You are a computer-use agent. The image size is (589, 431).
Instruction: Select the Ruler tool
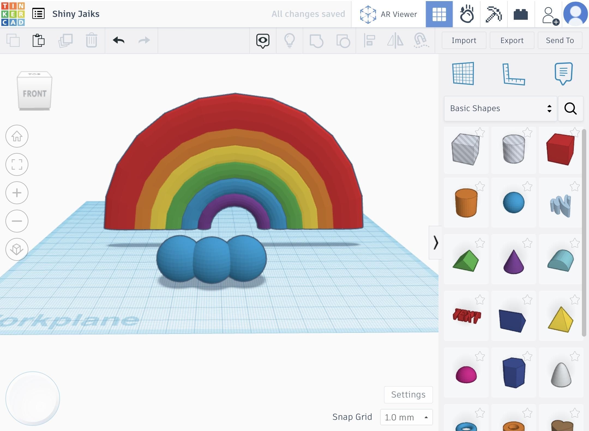pyautogui.click(x=514, y=74)
